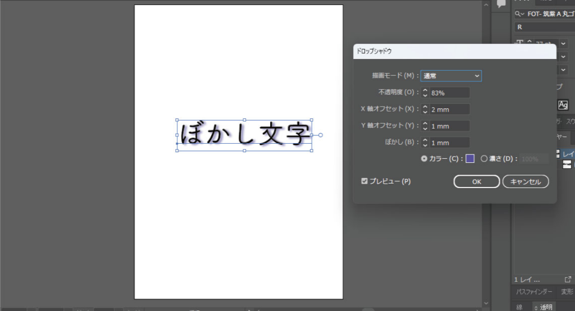Click the Y 軸オフセット field showing 1 mm
Image resolution: width=575 pixels, height=311 pixels.
tap(450, 126)
